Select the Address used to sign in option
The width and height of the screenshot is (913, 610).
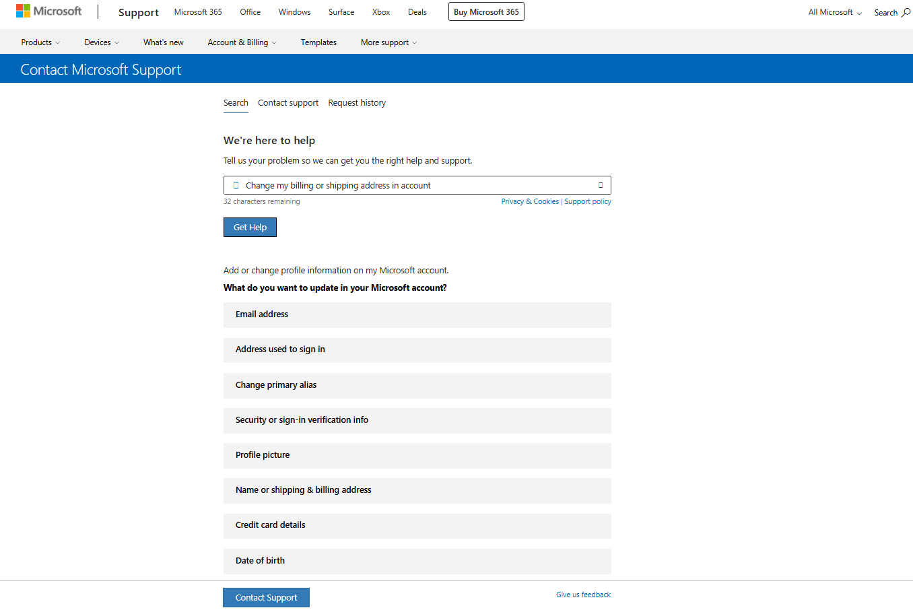417,350
